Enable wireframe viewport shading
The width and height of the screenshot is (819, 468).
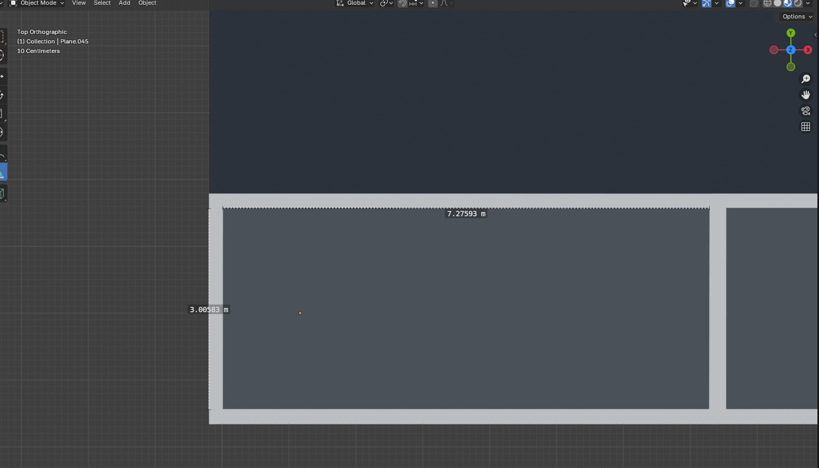point(767,3)
